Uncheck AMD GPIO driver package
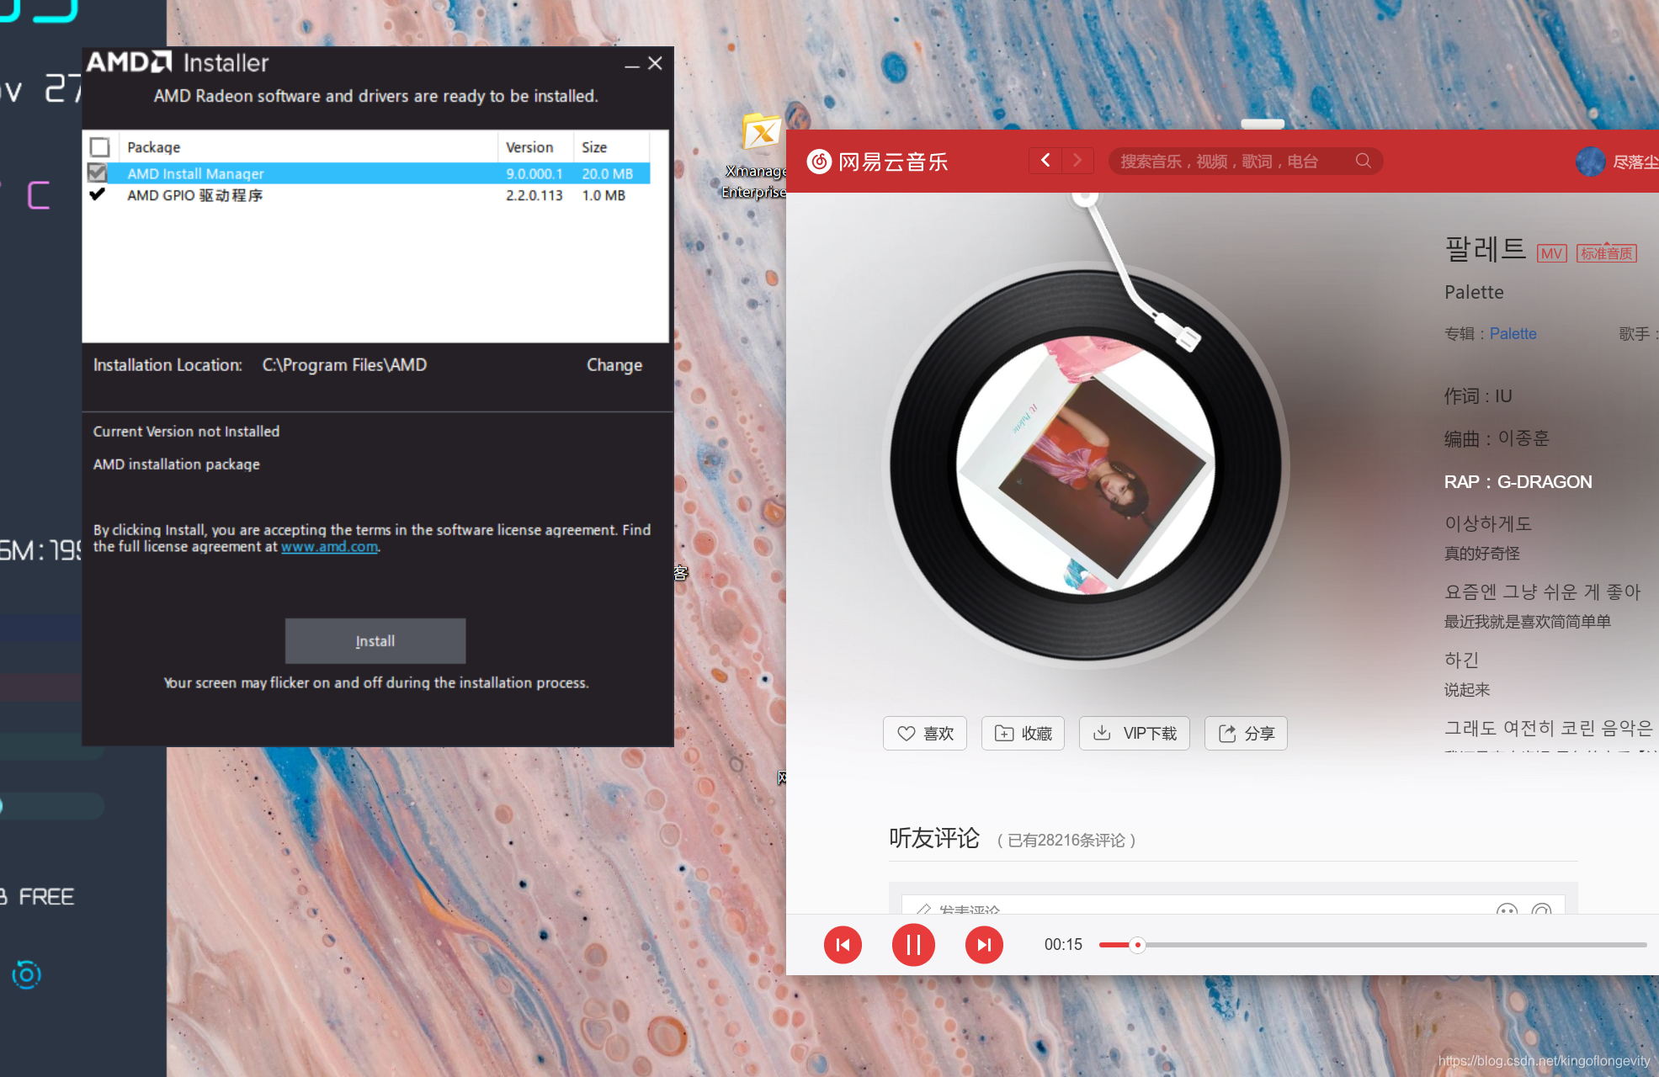The image size is (1659, 1077). (98, 194)
